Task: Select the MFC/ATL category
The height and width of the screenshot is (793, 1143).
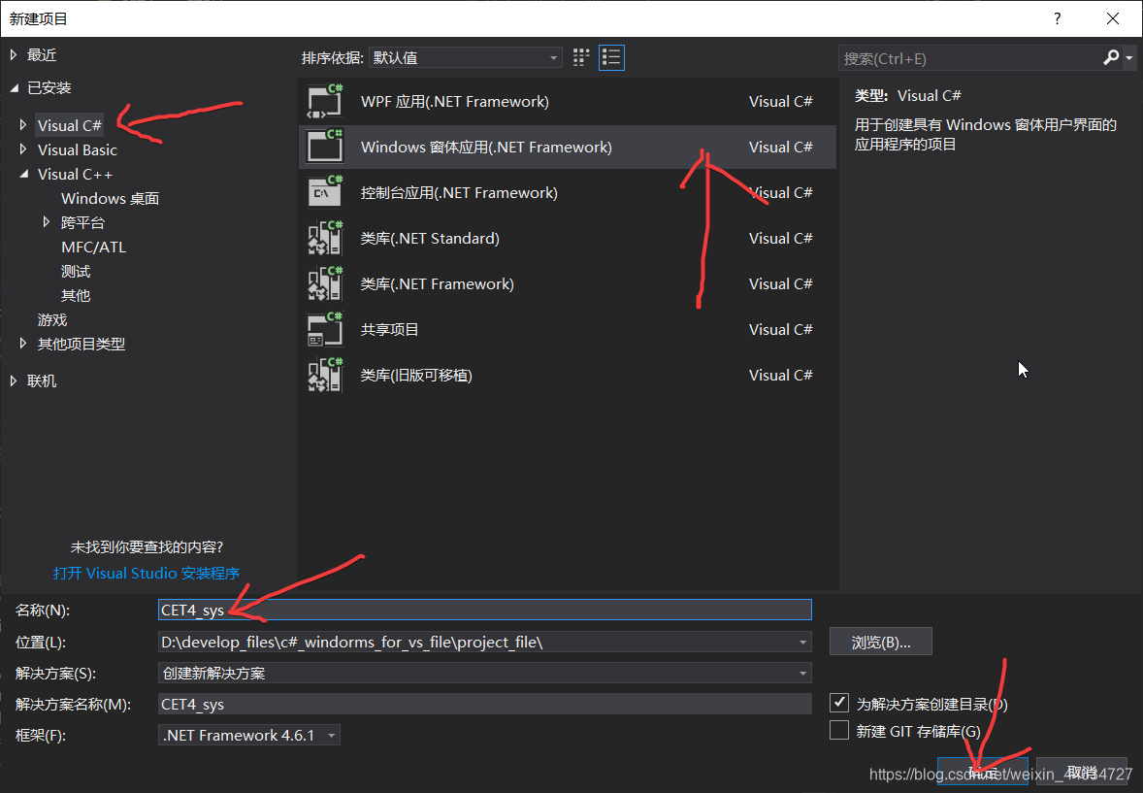Action: (93, 248)
